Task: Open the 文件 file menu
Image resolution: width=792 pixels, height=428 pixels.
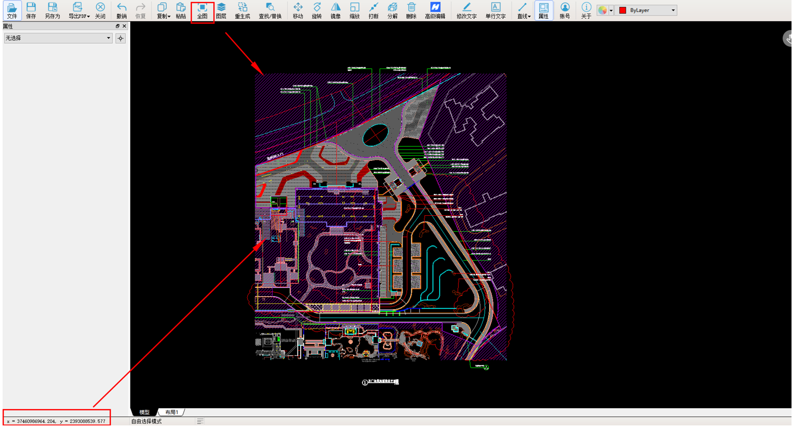Action: 11,10
